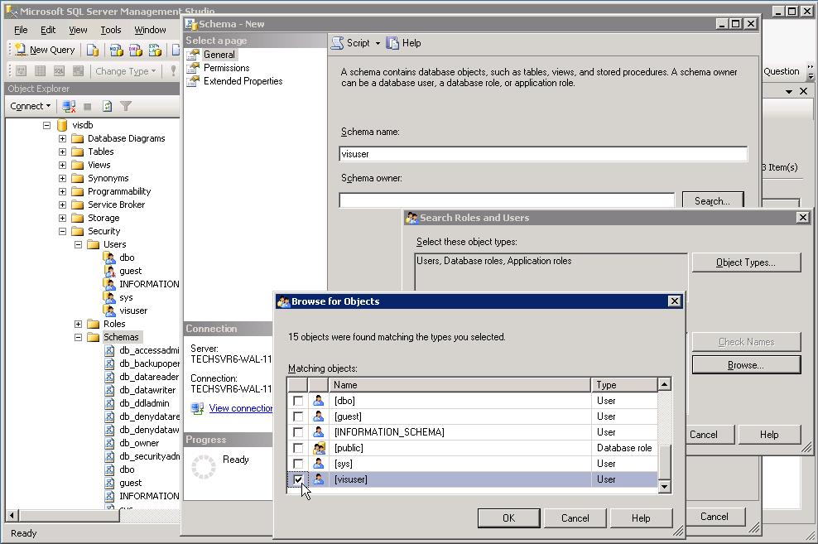Click the Script icon in Schema dialog
818x544 pixels.
[338, 43]
